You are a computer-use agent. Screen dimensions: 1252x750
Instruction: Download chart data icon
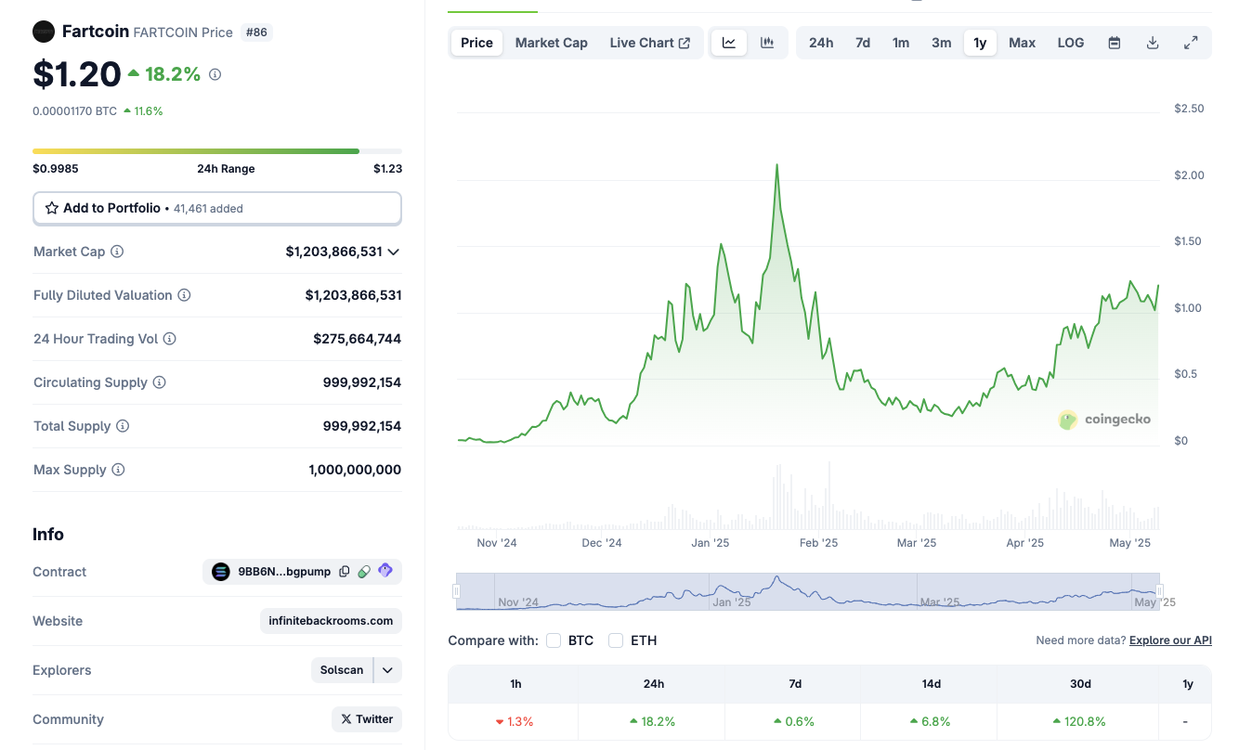(x=1153, y=43)
